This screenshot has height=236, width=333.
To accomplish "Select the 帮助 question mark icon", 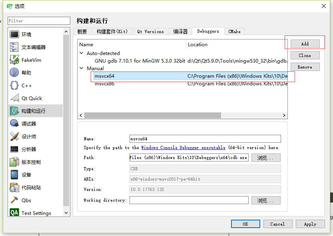I will click(x=14, y=73).
